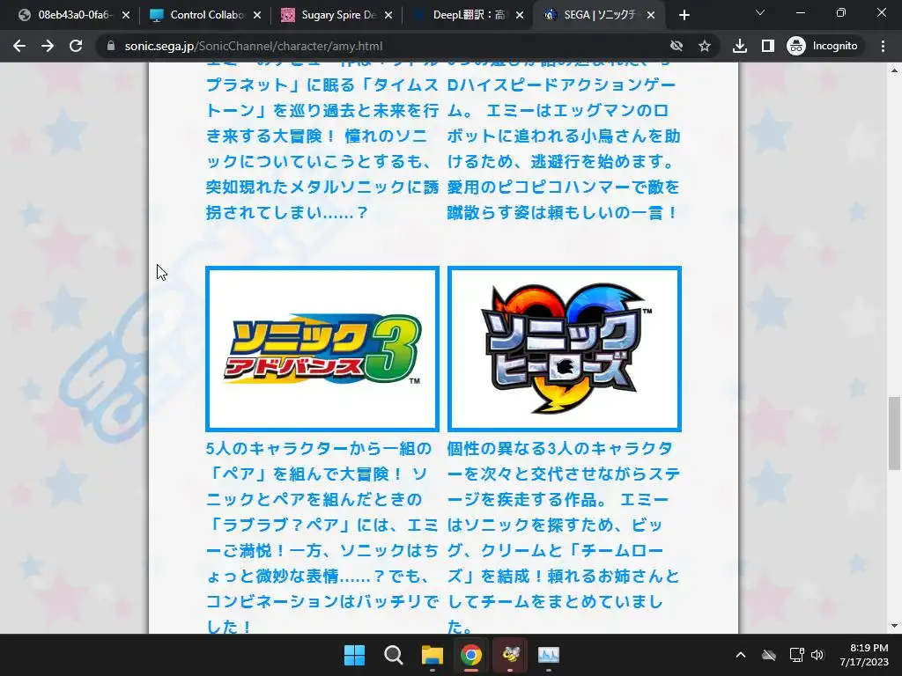Switch to the Sugary Spire tab

click(x=336, y=15)
